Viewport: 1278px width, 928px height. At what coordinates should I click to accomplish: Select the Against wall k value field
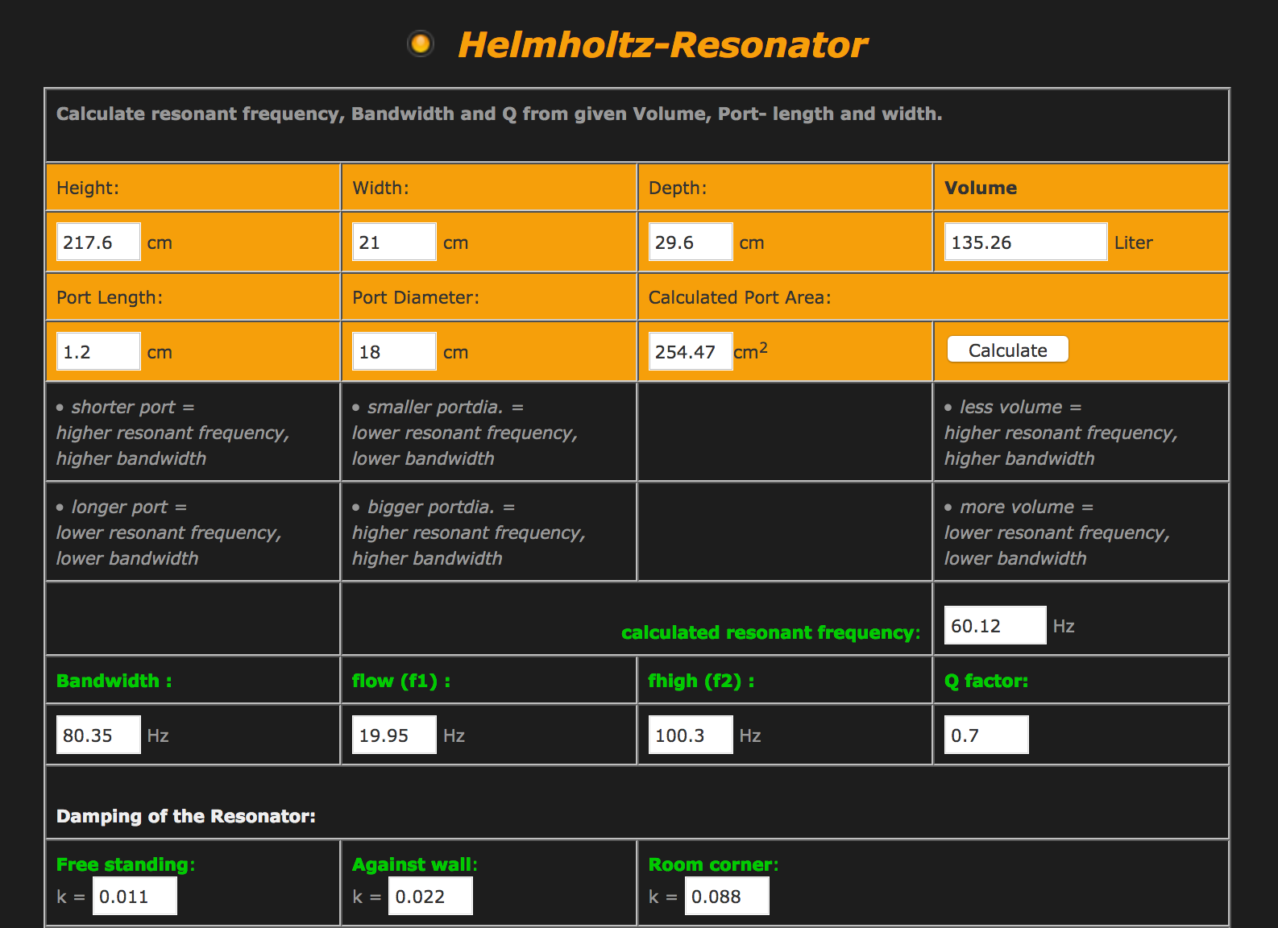pos(430,896)
